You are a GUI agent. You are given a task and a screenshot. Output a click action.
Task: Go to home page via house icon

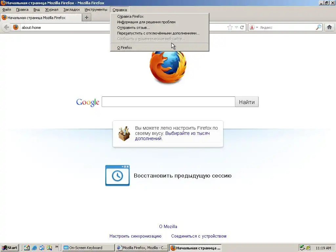(x=329, y=27)
